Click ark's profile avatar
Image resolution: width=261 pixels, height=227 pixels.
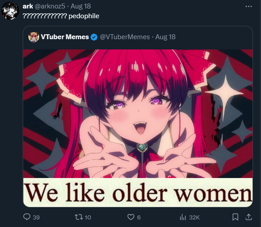10,11
